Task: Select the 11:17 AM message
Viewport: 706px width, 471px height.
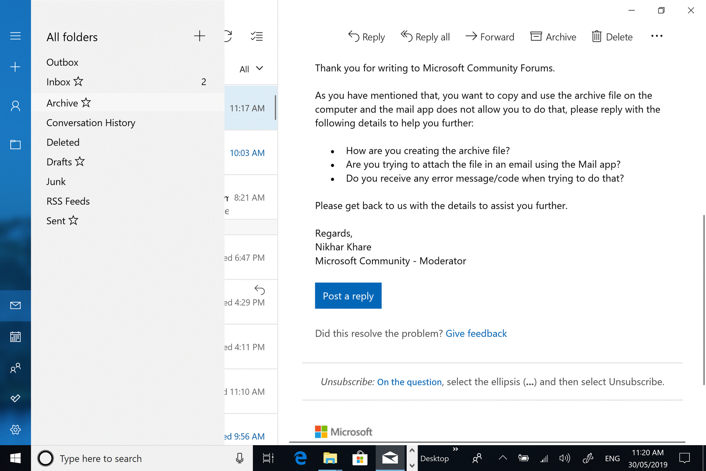Action: coord(251,108)
